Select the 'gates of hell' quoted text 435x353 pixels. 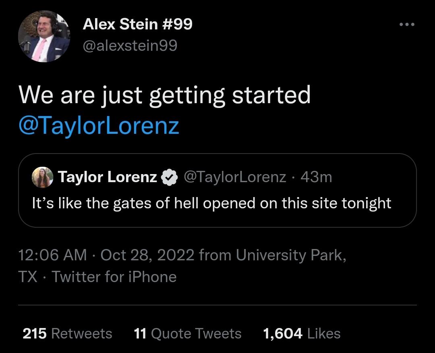(x=211, y=203)
